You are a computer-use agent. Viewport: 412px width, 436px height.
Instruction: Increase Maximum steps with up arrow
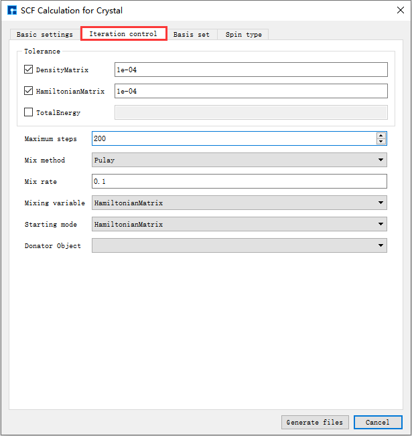pyautogui.click(x=381, y=135)
